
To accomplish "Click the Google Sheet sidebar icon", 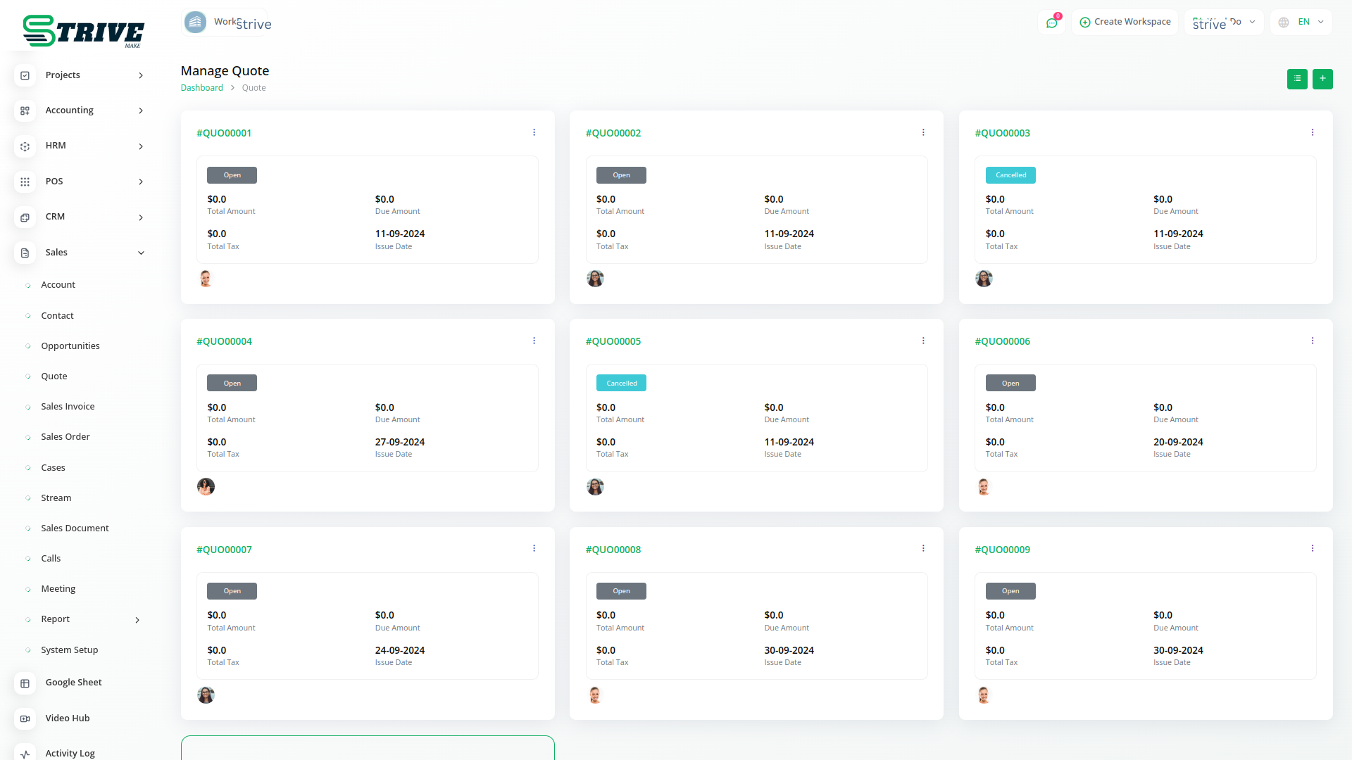I will tap(25, 683).
